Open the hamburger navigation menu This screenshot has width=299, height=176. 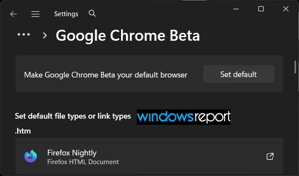click(x=35, y=14)
